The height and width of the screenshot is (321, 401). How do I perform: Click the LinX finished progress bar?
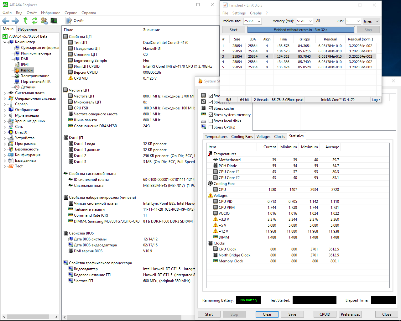[301, 30]
